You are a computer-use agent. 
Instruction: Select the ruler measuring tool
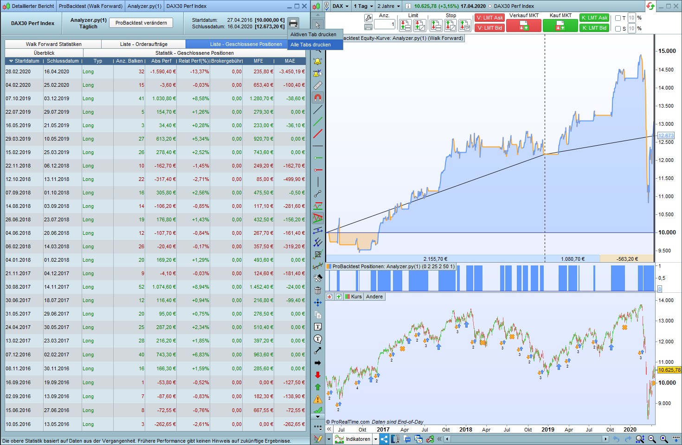(x=318, y=86)
